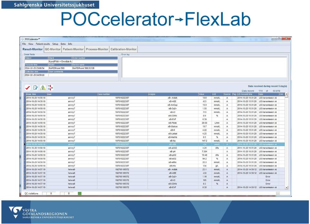This screenshot has width=310, height=224.
Task: Click the scroll down arrow of results table
Action: coord(286,188)
